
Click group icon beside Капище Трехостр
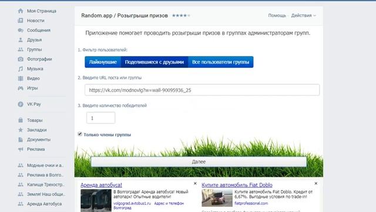pyautogui.click(x=21, y=184)
